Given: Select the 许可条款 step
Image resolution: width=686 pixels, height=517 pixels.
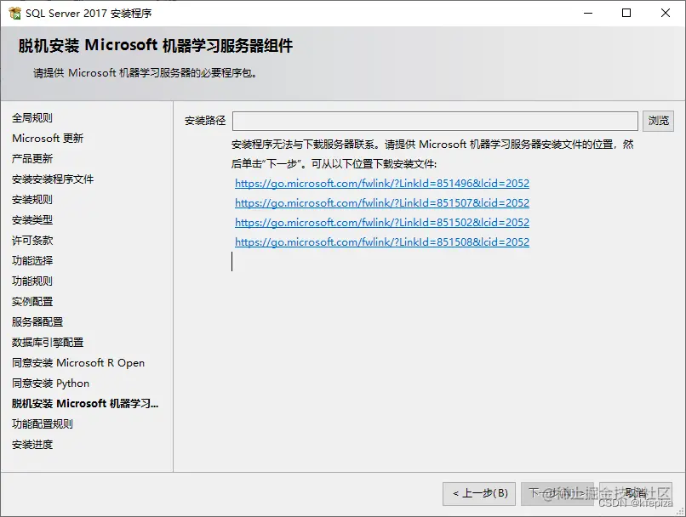Looking at the screenshot, I should coord(32,241).
